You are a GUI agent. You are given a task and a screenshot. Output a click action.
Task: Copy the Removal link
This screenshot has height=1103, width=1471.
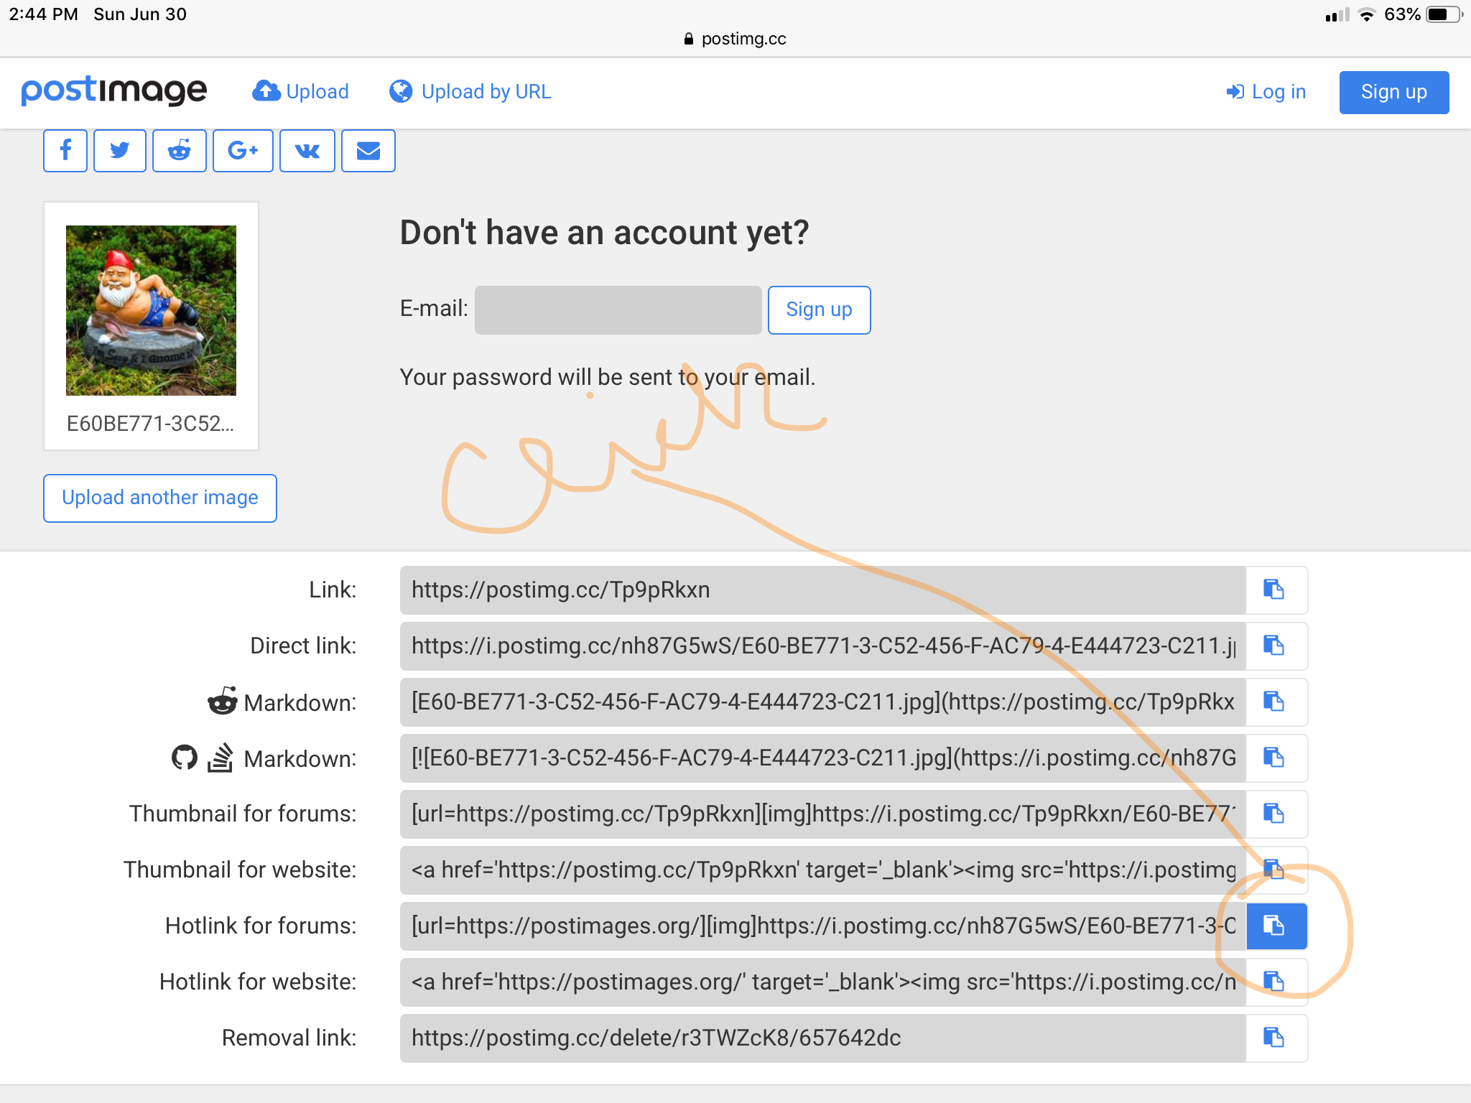tap(1276, 1038)
